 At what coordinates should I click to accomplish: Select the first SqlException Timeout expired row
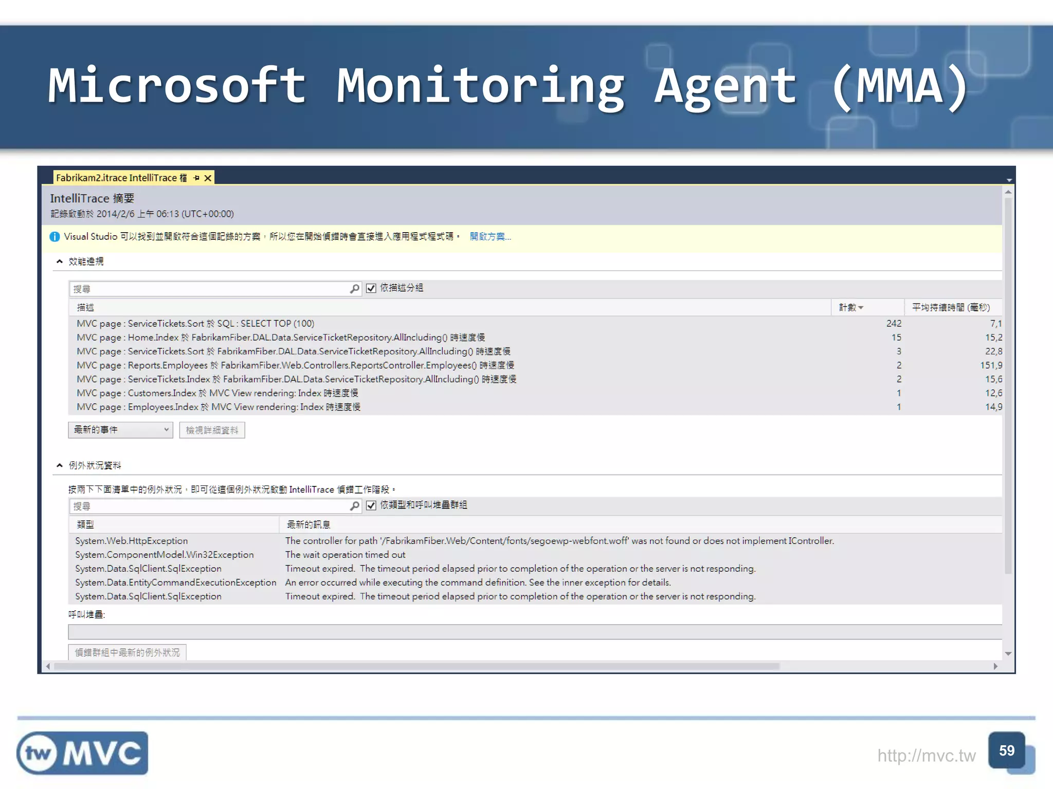click(535, 569)
